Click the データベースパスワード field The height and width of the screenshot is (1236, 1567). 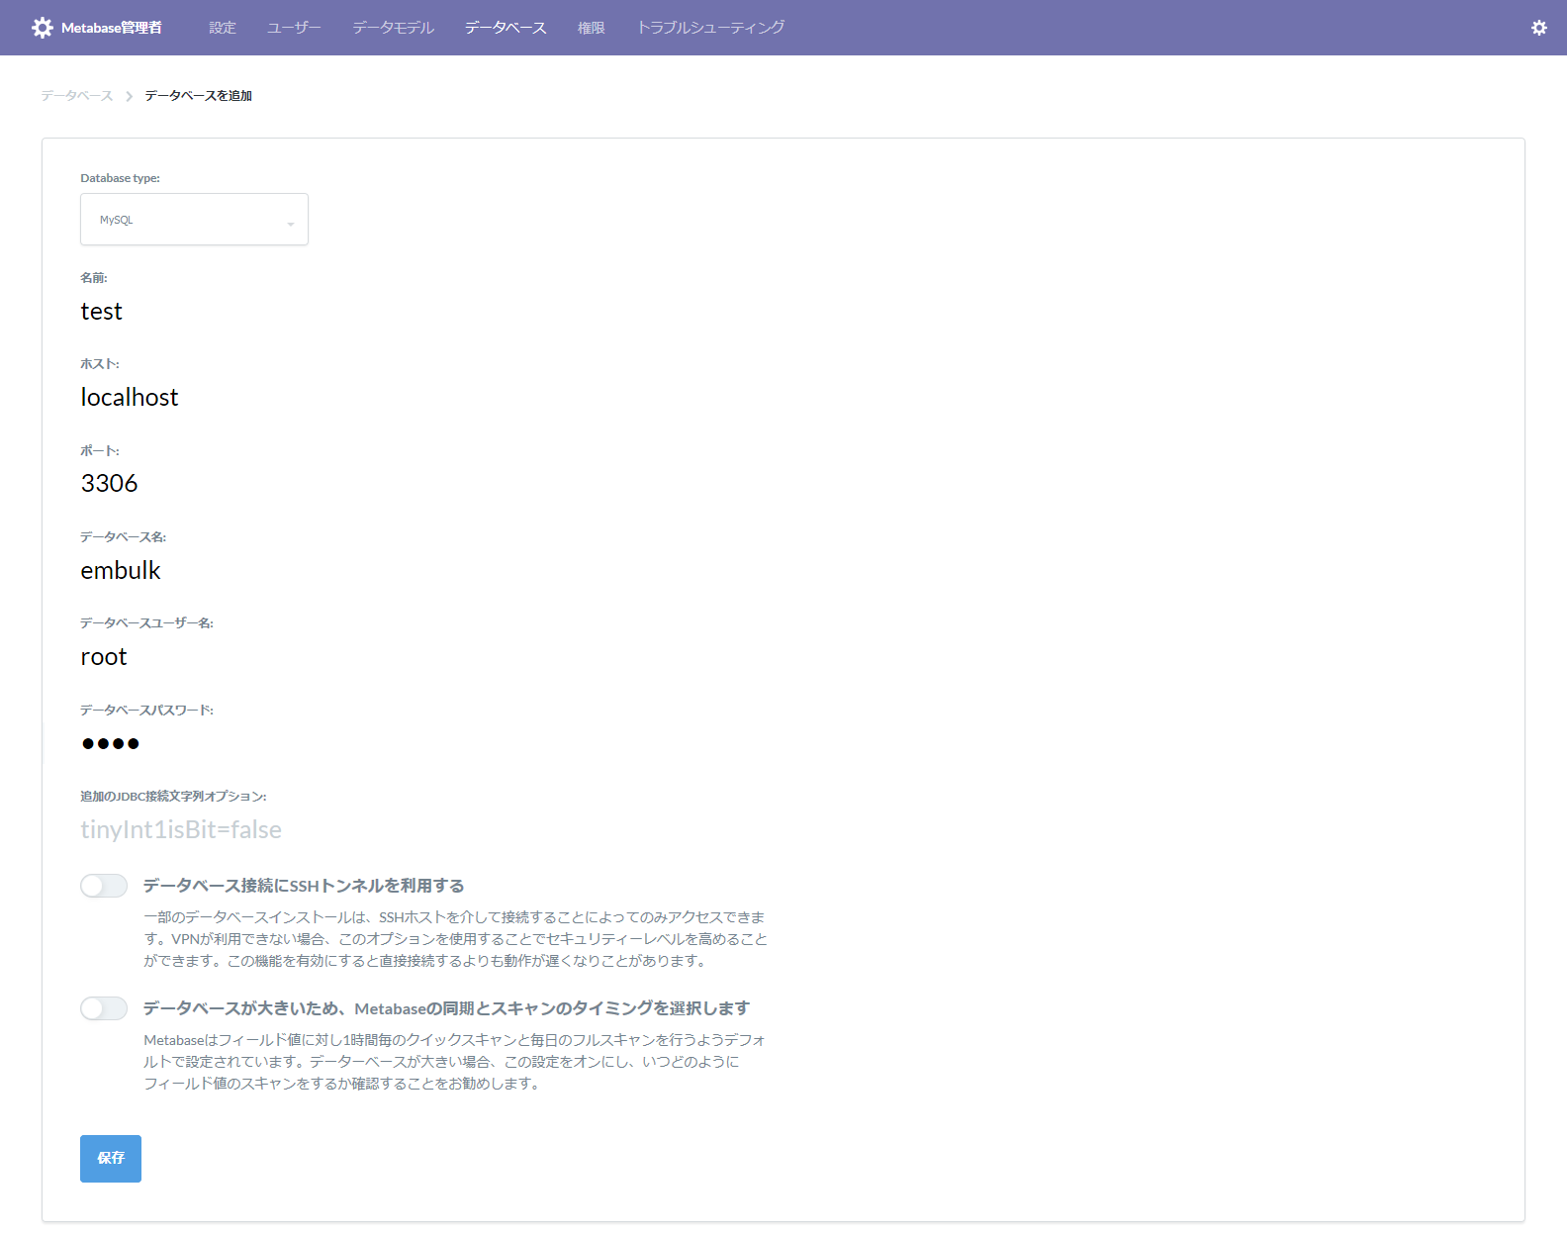[425, 743]
